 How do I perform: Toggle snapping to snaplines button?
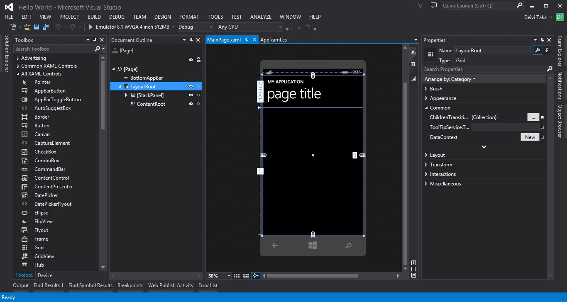tap(256, 275)
